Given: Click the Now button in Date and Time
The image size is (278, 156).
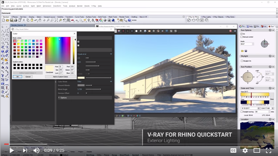Looking at the screenshot, I should tap(272, 99).
